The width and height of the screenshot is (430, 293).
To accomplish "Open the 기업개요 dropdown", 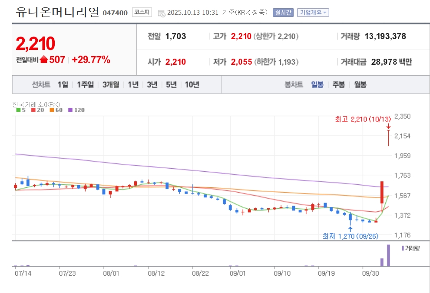I will point(313,13).
